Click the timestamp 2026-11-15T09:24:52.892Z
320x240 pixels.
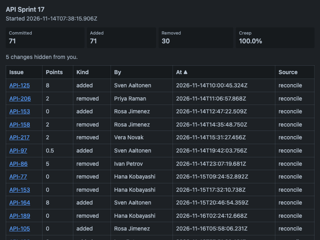coord(212,177)
